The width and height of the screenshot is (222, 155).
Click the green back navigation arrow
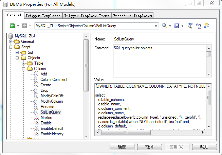coord(12,26)
